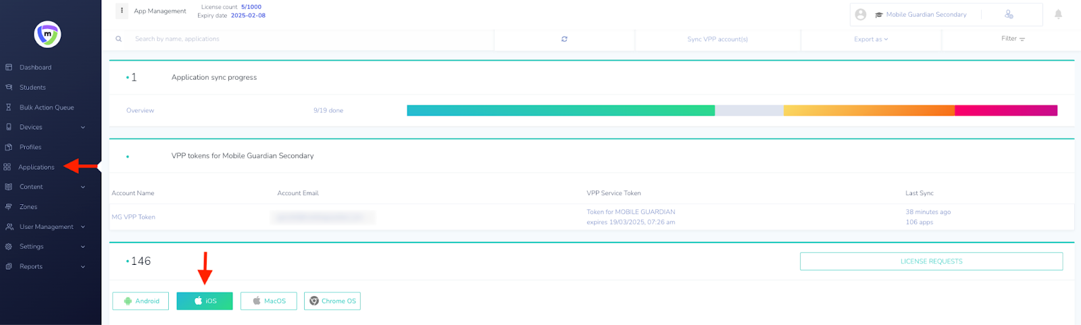This screenshot has width=1081, height=325.
Task: Expand the User Management menu
Action: tap(46, 227)
